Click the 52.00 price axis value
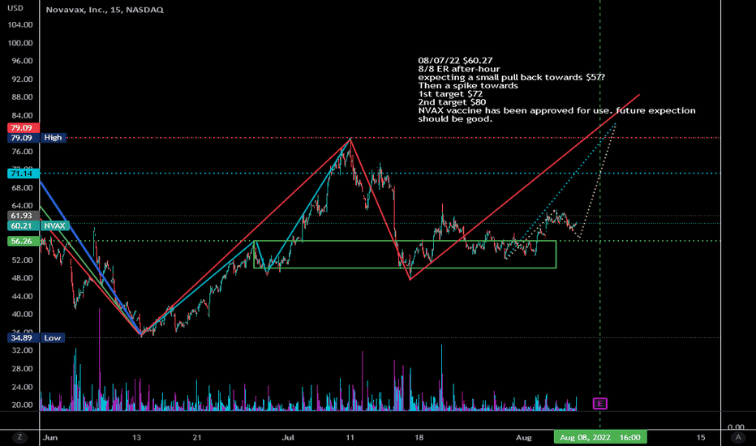756x446 pixels. pos(22,260)
